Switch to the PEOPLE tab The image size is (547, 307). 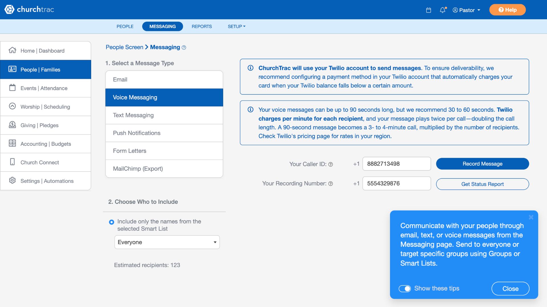125,26
